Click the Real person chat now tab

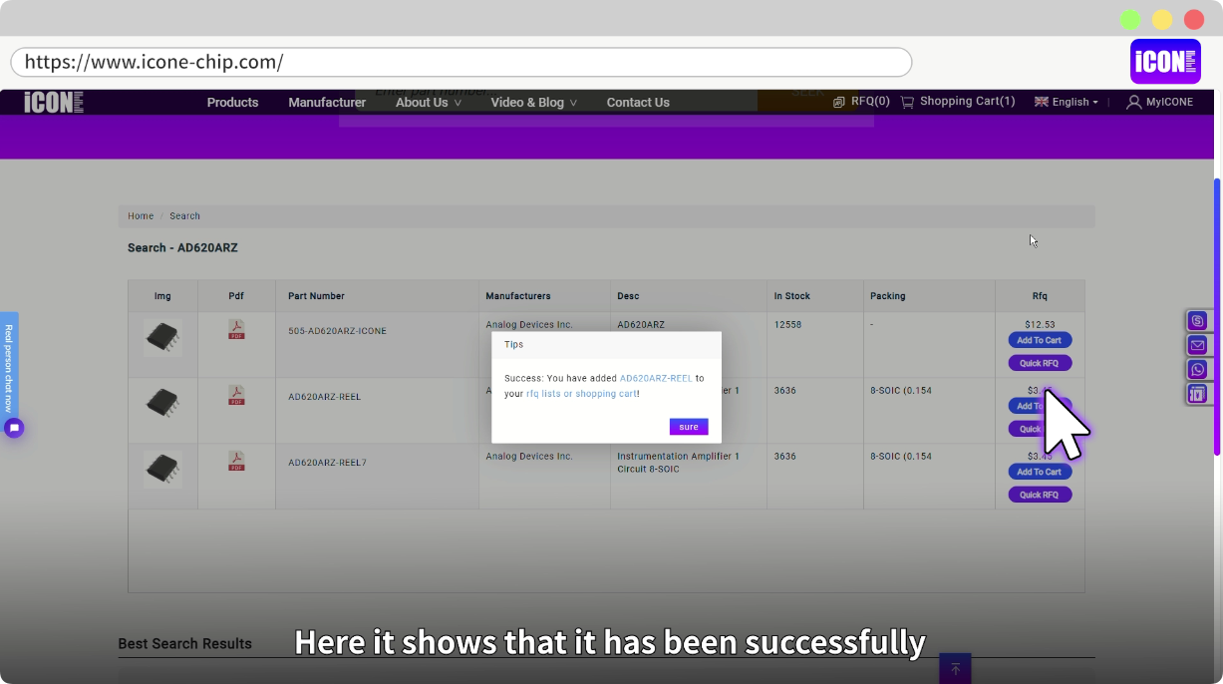tap(9, 367)
